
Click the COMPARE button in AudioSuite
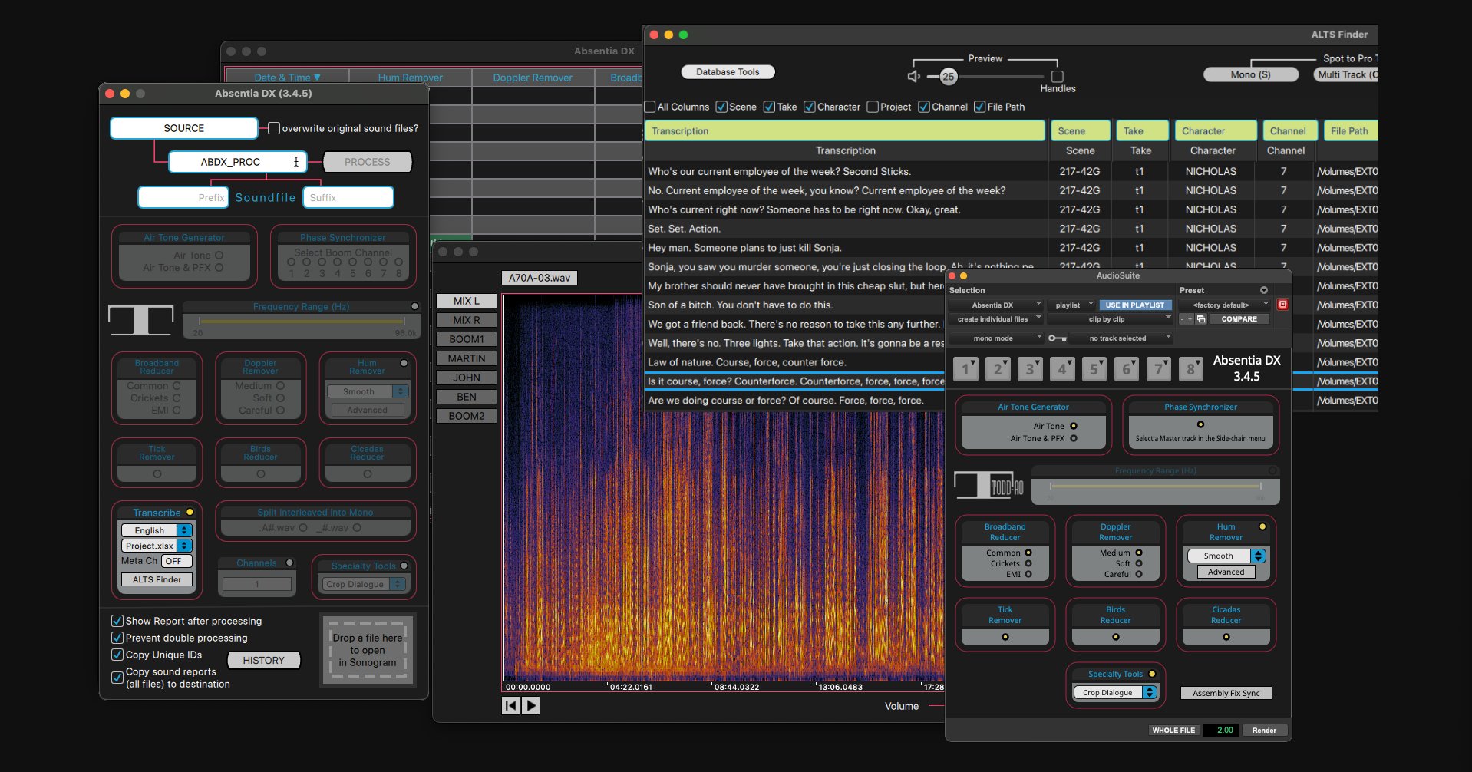pos(1239,319)
